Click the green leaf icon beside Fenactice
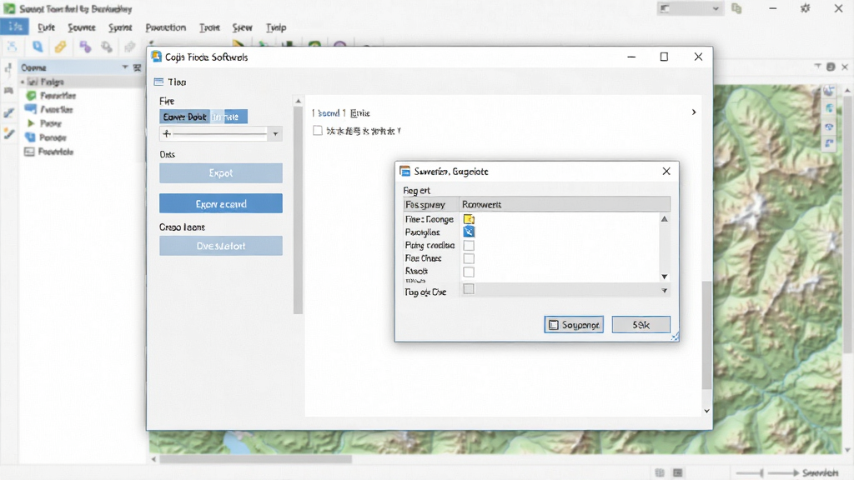 point(31,96)
